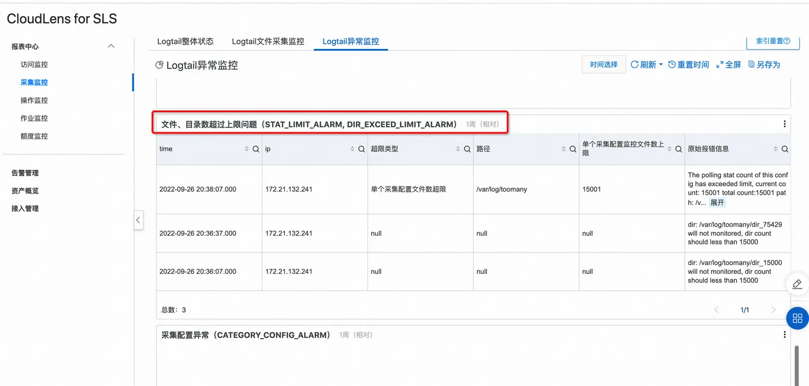Go to 作业监控 in sidebar
This screenshot has width=809, height=386.
34,118
